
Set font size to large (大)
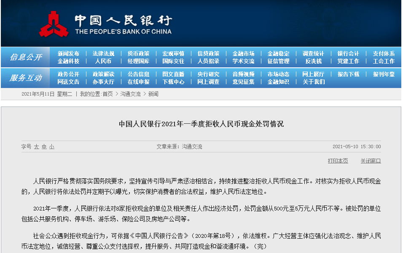[37, 147]
